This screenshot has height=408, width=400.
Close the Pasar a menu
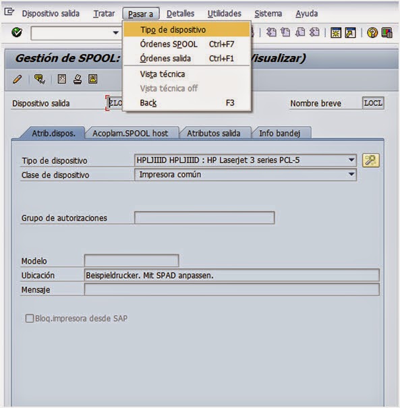click(140, 13)
